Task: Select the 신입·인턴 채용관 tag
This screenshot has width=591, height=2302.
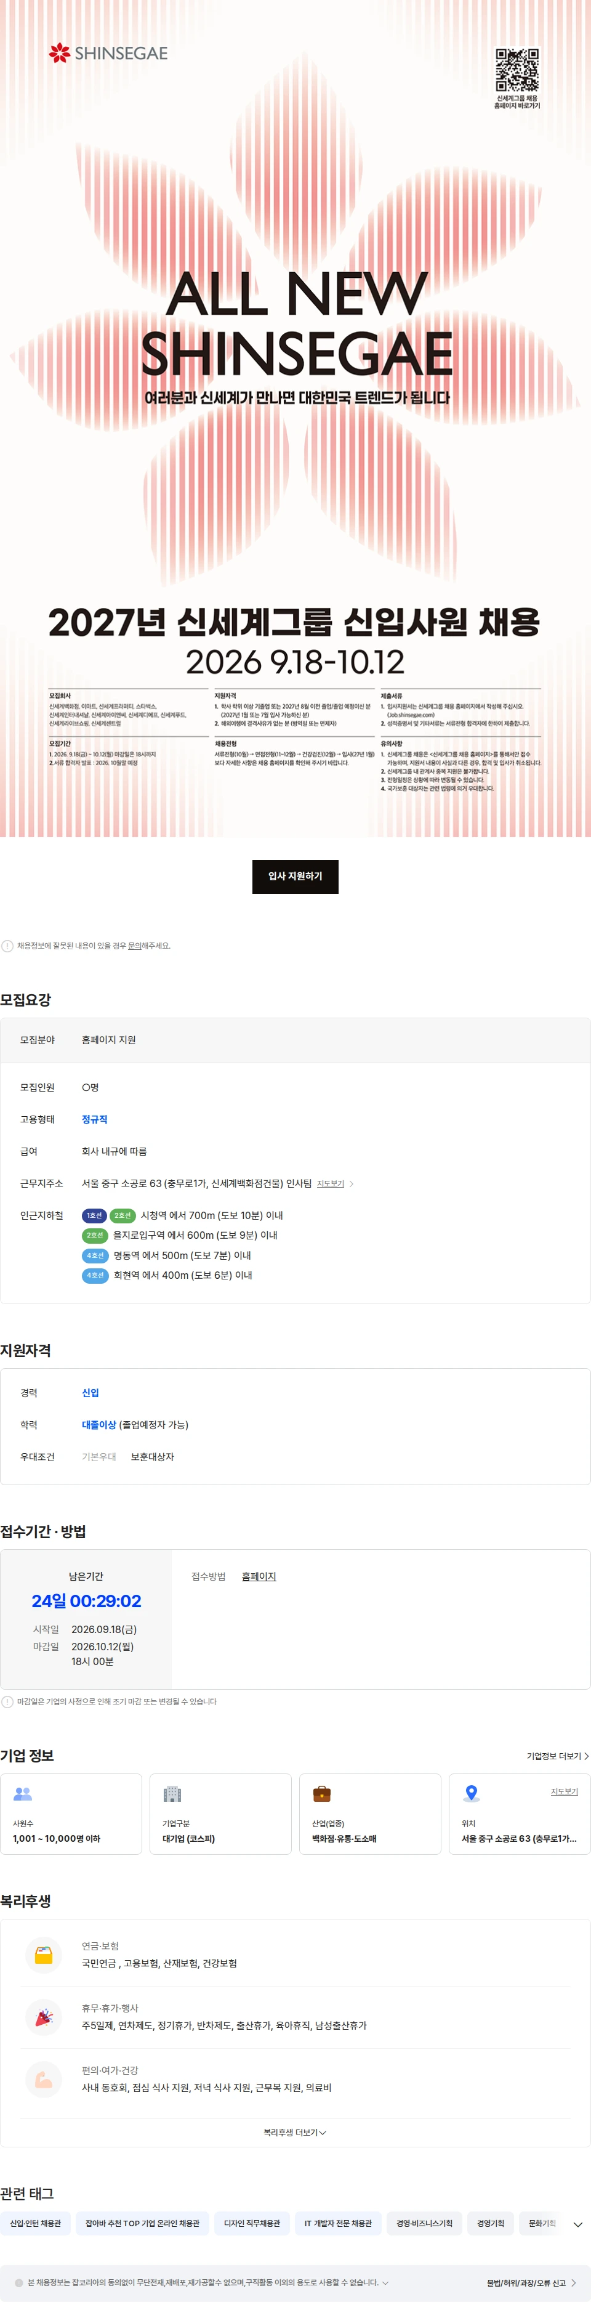Action: click(x=36, y=2223)
